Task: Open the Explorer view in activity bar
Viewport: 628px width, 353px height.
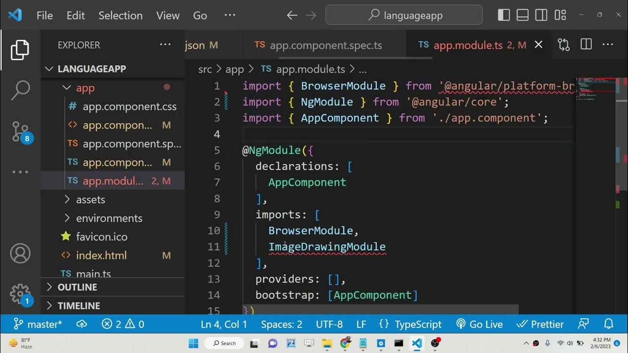Action: (20, 50)
